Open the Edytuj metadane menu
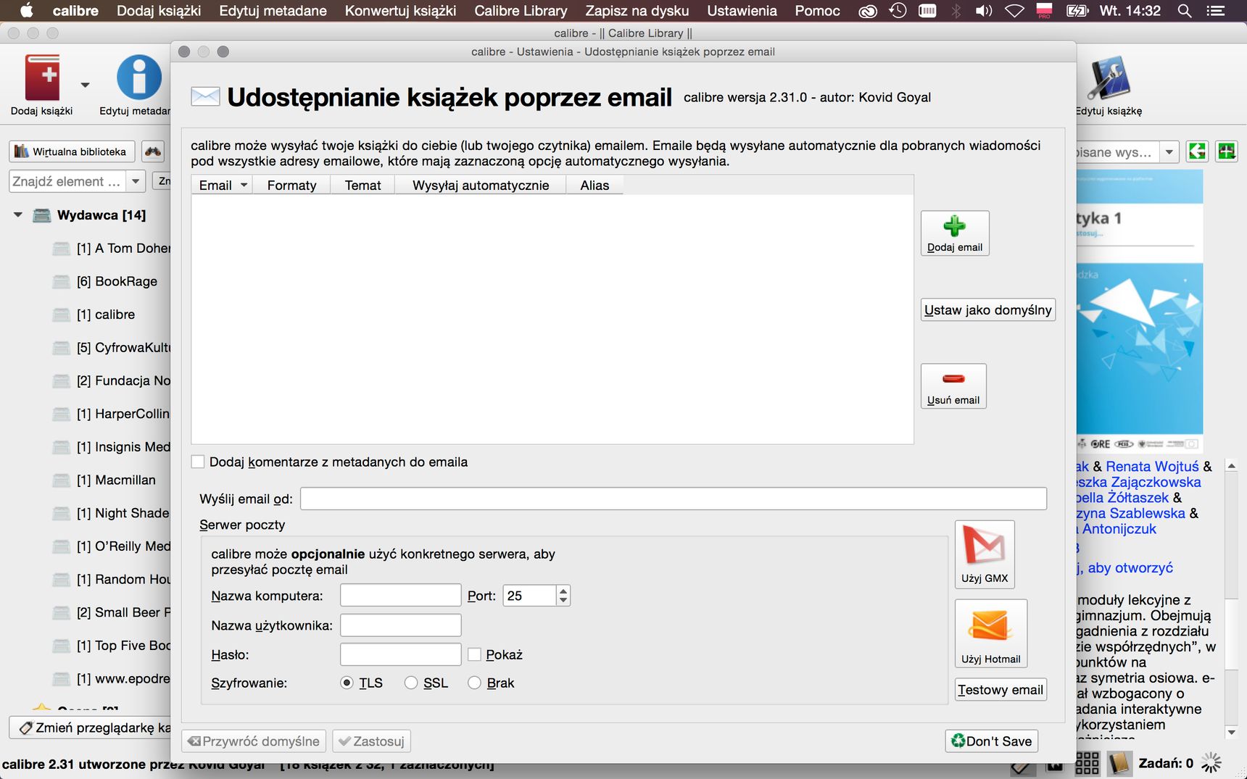Image resolution: width=1247 pixels, height=779 pixels. point(273,11)
